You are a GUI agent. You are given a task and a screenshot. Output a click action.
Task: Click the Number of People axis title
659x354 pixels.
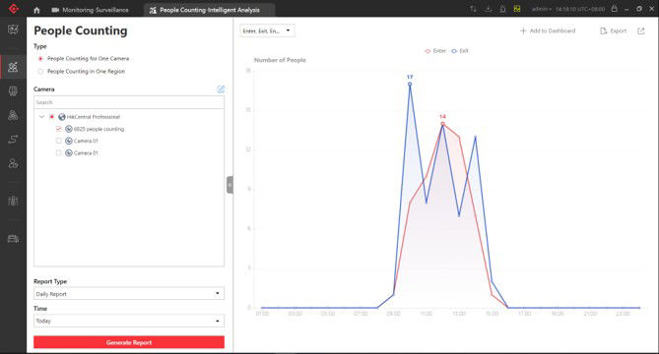tap(280, 60)
